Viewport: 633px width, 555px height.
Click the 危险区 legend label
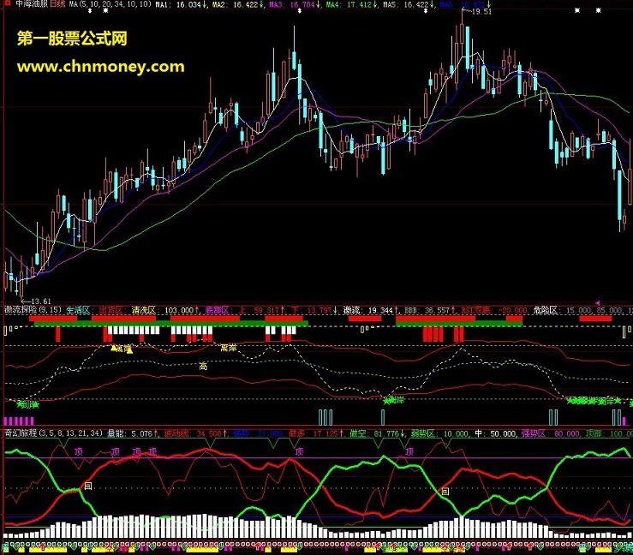(545, 310)
